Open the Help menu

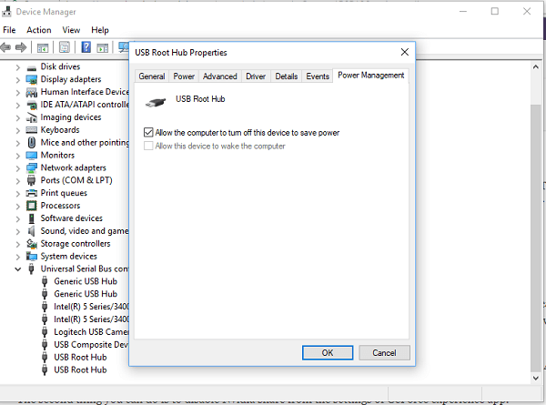(x=100, y=30)
